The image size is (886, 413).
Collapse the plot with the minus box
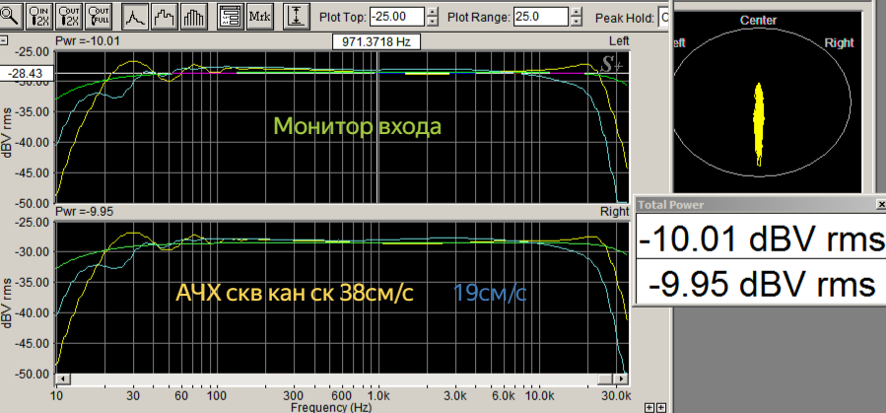click(4, 40)
